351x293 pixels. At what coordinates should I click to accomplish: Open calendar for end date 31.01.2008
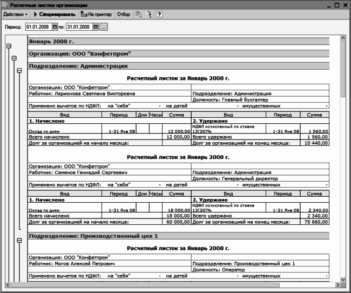(96, 27)
